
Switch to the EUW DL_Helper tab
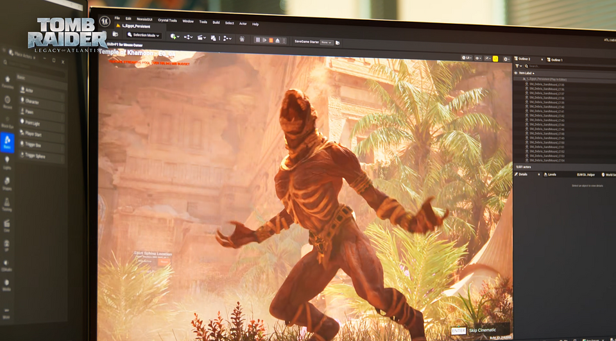586,174
